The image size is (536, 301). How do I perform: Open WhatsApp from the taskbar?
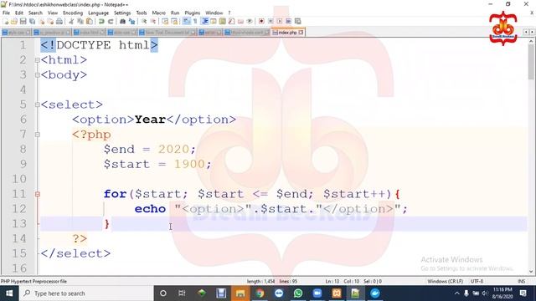[298, 293]
